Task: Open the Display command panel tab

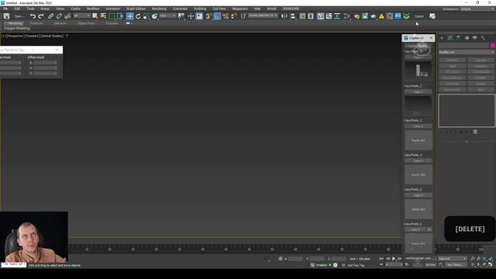Action: [x=475, y=38]
